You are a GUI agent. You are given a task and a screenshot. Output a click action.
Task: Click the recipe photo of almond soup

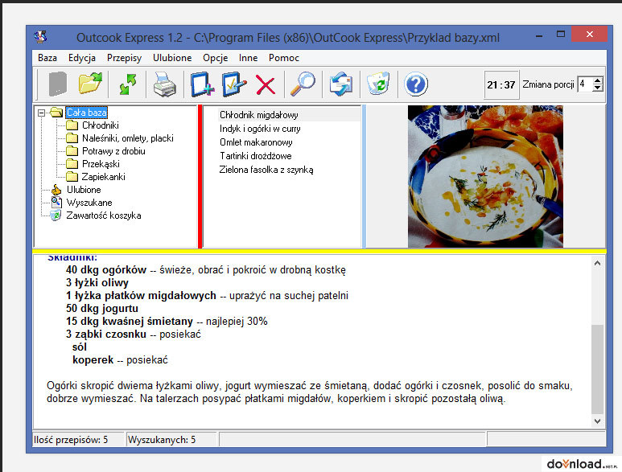485,177
